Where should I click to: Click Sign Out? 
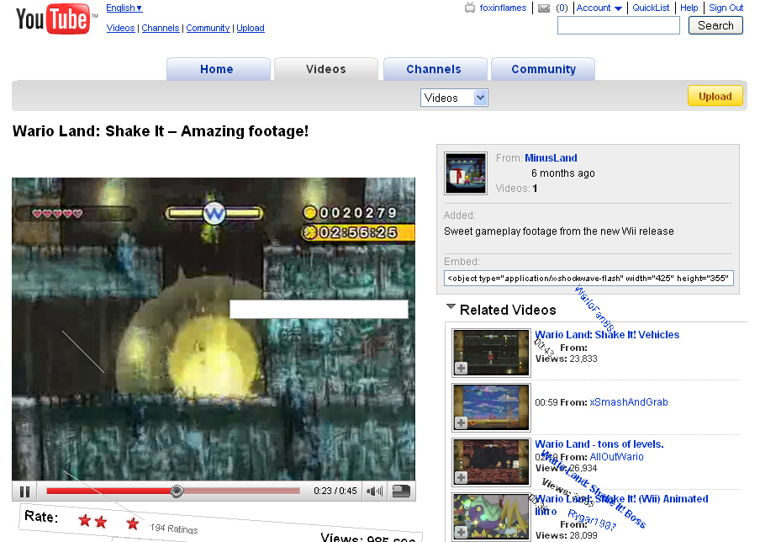tap(726, 8)
